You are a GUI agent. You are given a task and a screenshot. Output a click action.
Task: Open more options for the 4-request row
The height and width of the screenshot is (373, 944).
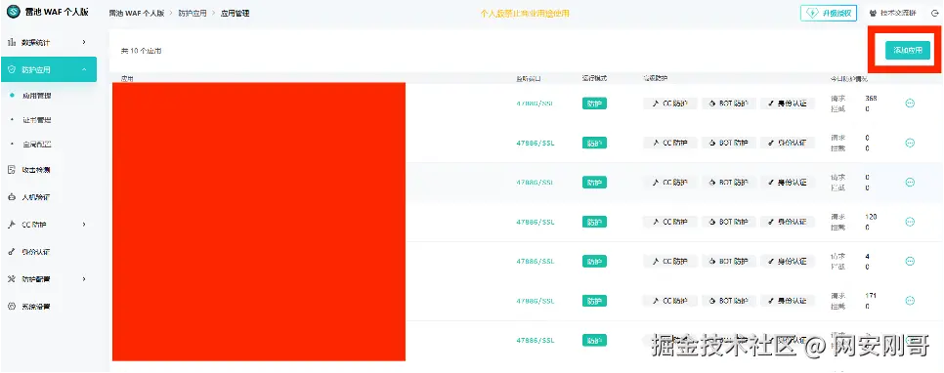point(910,261)
